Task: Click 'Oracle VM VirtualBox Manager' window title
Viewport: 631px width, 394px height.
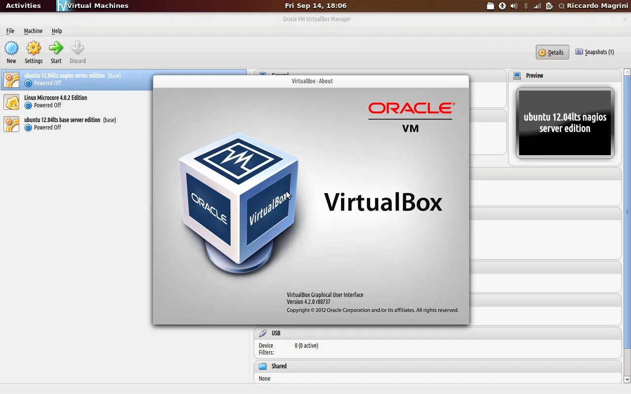Action: click(x=316, y=19)
